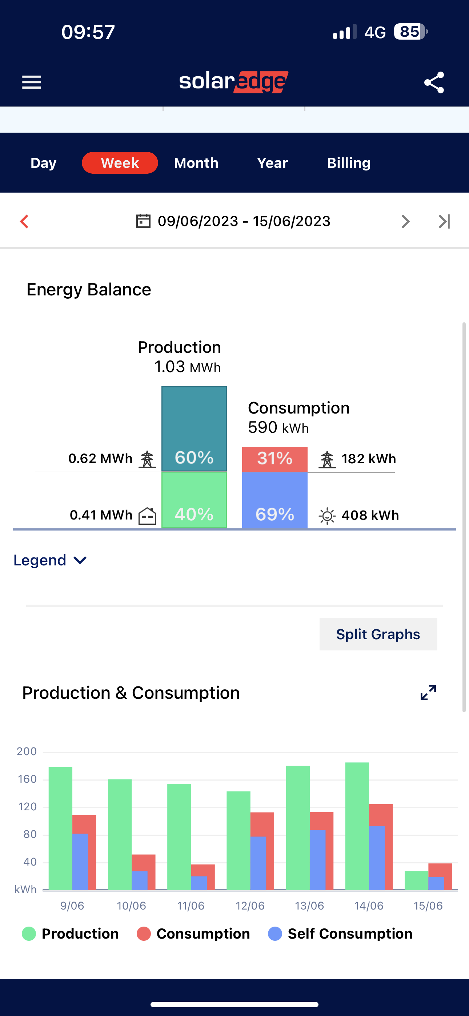Toggle Consumption series in chart legend
The width and height of the screenshot is (469, 1016).
[193, 934]
